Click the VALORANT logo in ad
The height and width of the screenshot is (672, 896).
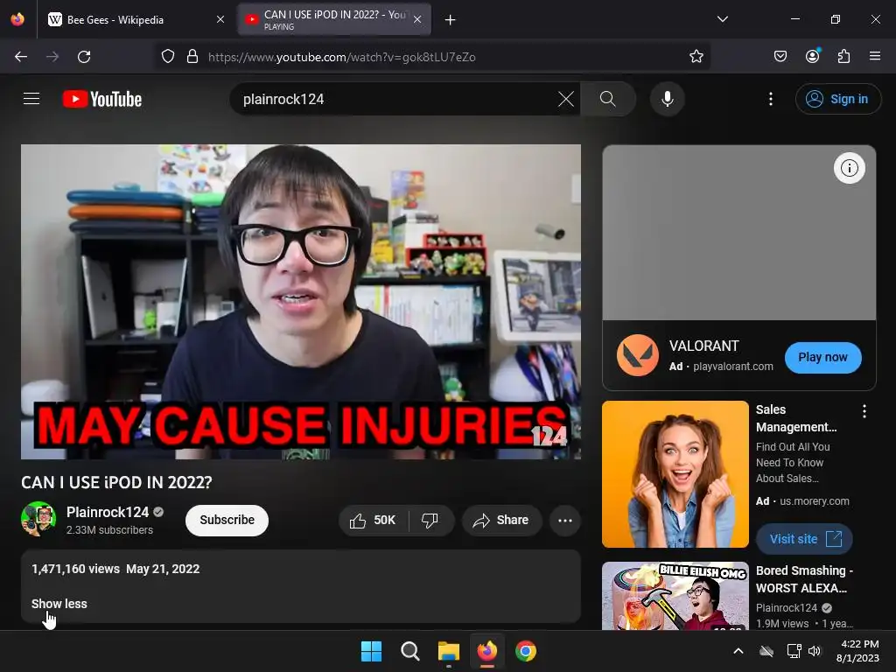(638, 355)
